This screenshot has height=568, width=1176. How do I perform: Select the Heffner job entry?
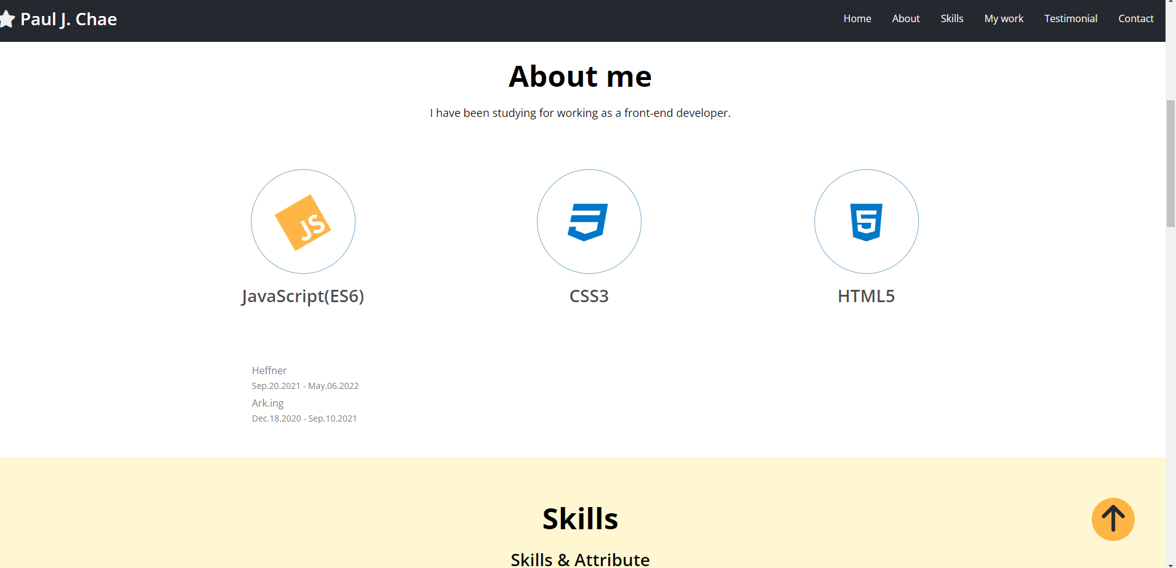tap(269, 370)
